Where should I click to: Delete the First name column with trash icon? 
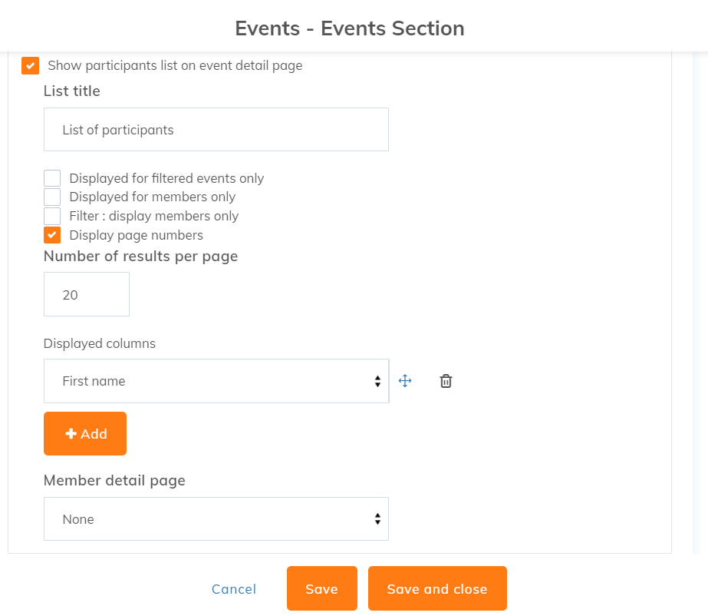[446, 381]
